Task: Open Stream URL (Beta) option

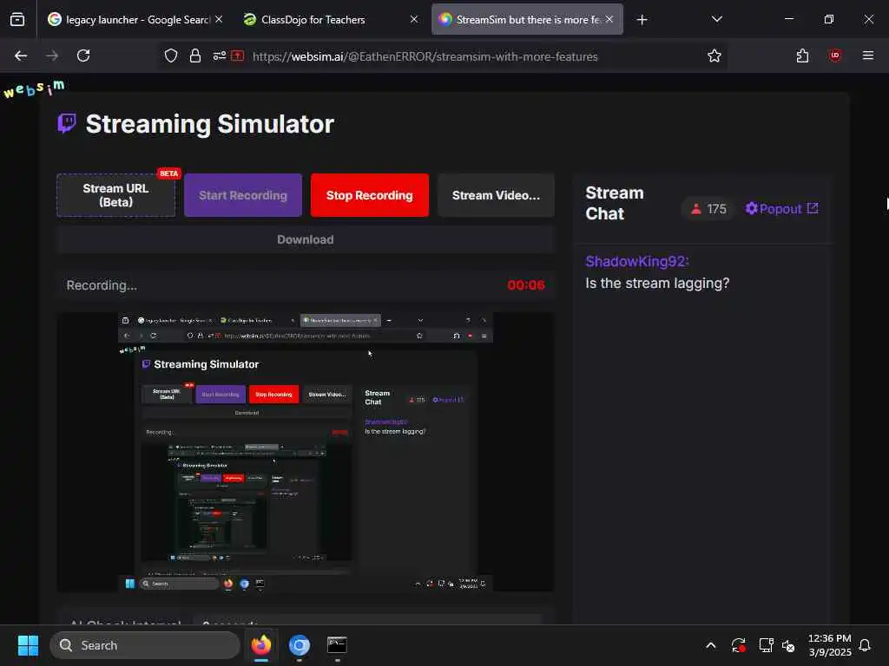Action: coord(116,195)
